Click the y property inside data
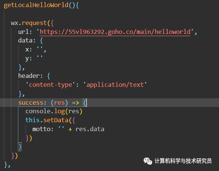The image size is (219, 171). point(27,59)
